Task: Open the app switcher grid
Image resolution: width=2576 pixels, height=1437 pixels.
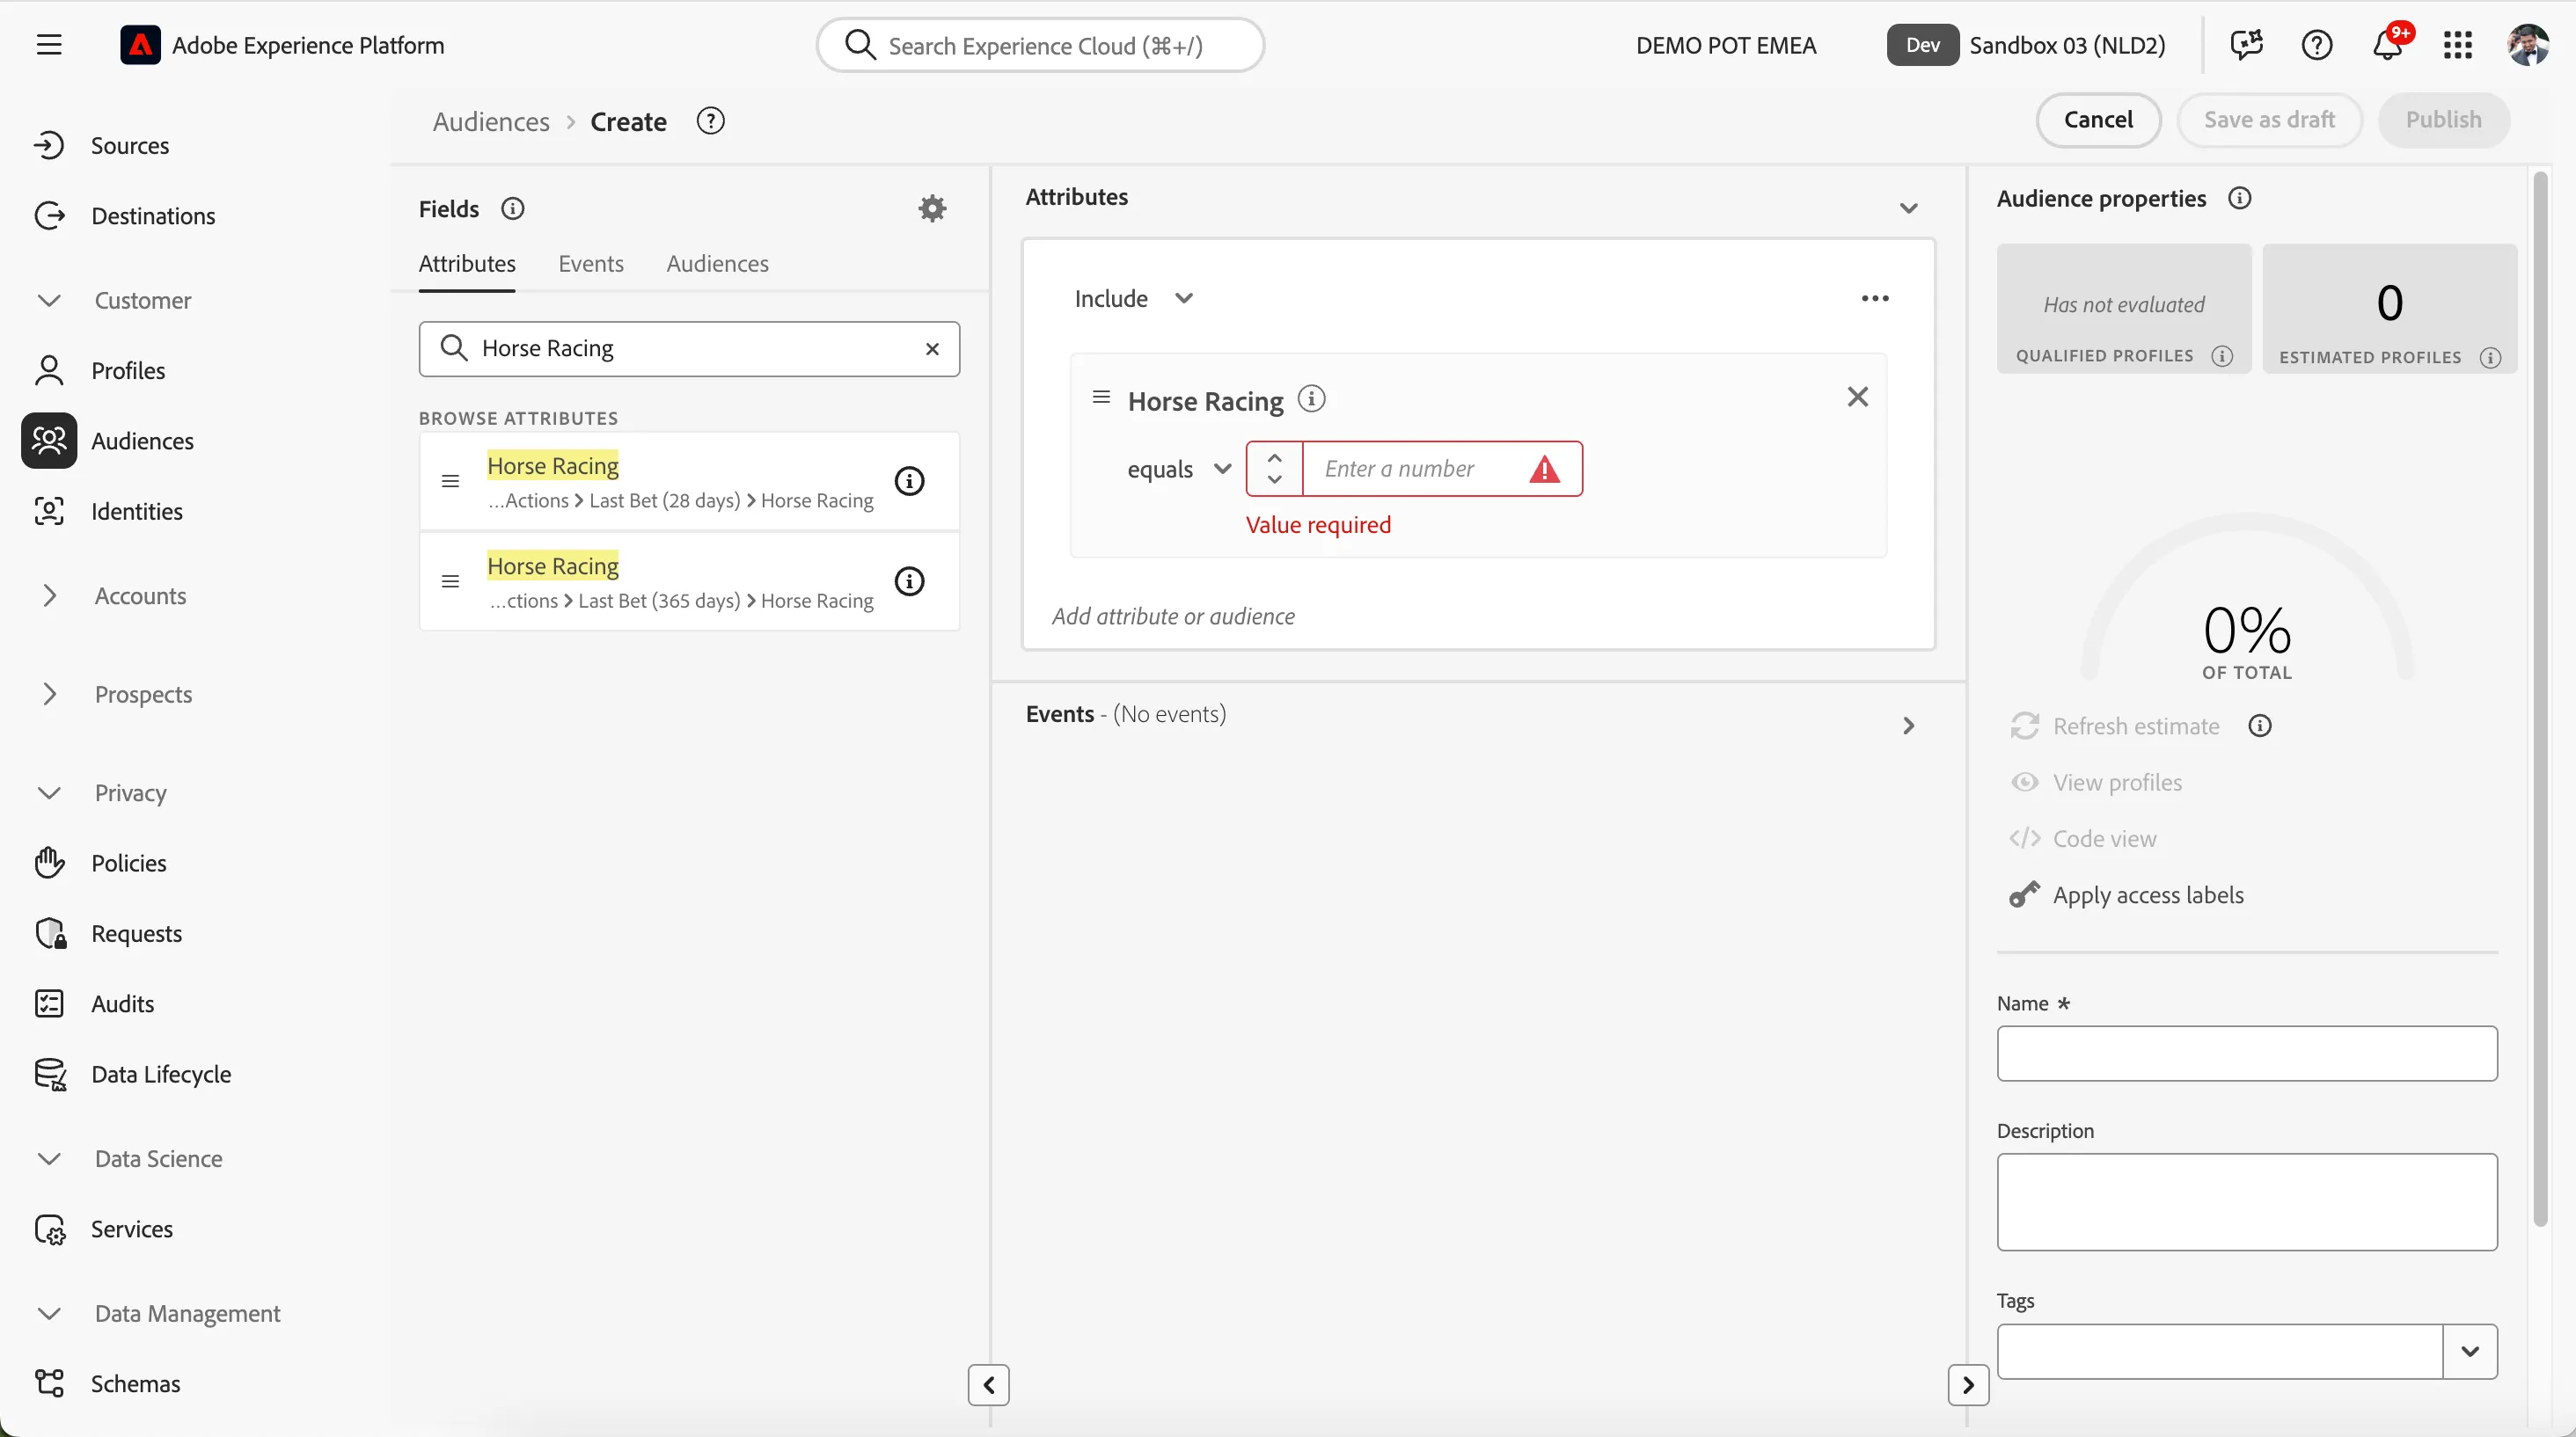Action: 2458,45
